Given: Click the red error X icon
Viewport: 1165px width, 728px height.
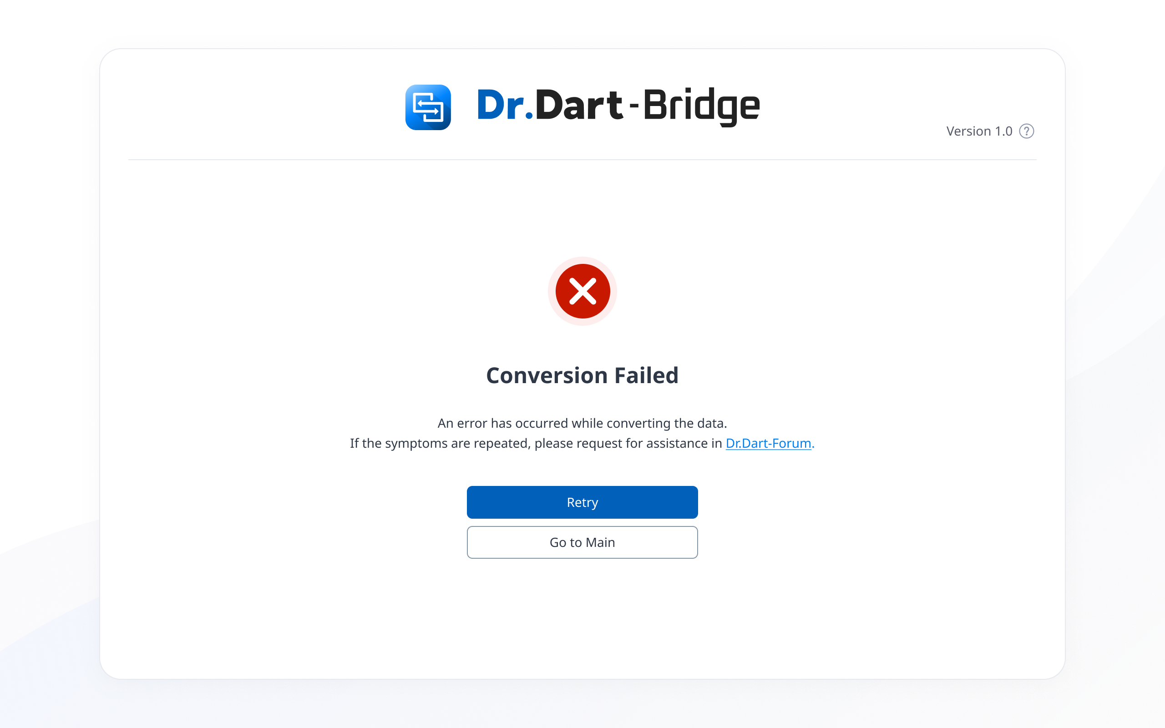Looking at the screenshot, I should click(582, 291).
